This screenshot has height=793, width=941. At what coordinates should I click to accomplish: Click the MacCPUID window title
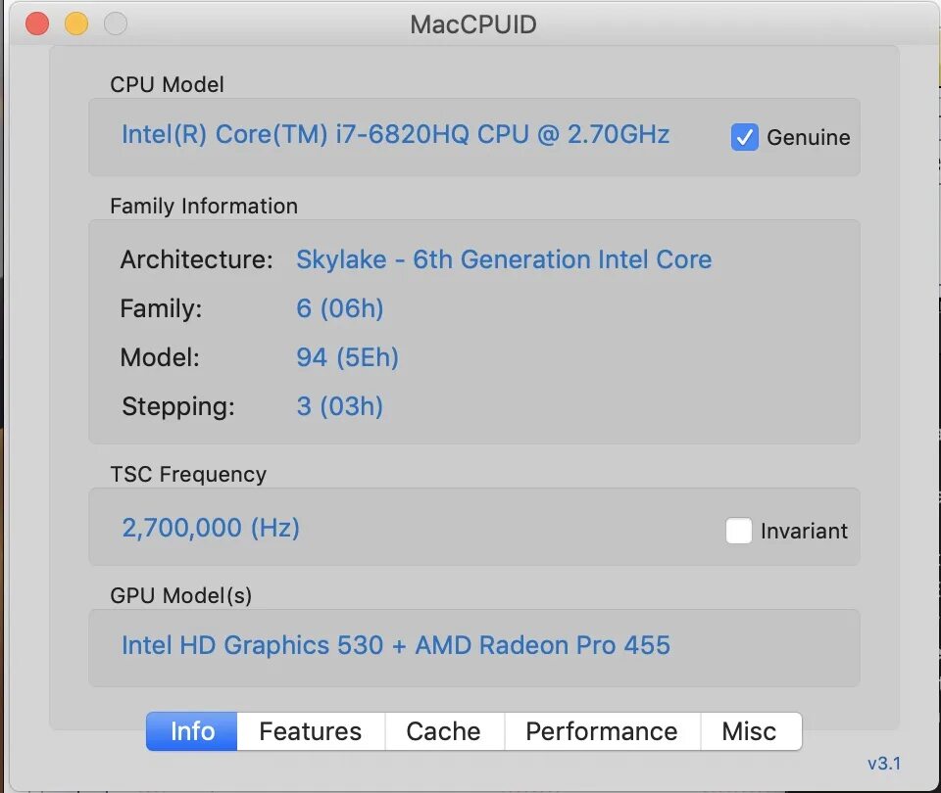(x=473, y=24)
